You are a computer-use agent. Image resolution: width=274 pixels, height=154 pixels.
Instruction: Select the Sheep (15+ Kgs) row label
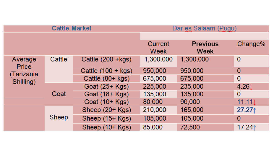click(107, 118)
